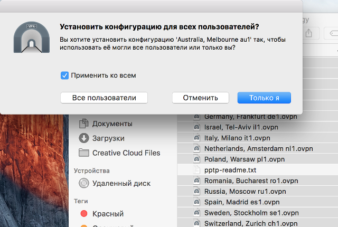Screen dimensions: 338x227
Task: Click the 'Только я' button
Action: click(264, 98)
